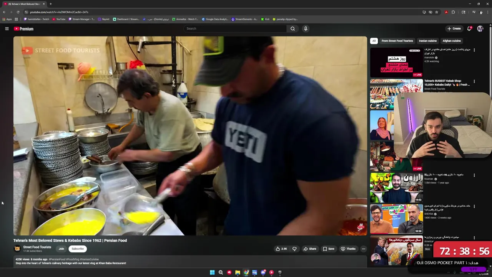
Task: Focus the YouTube search field
Action: pos(234,28)
